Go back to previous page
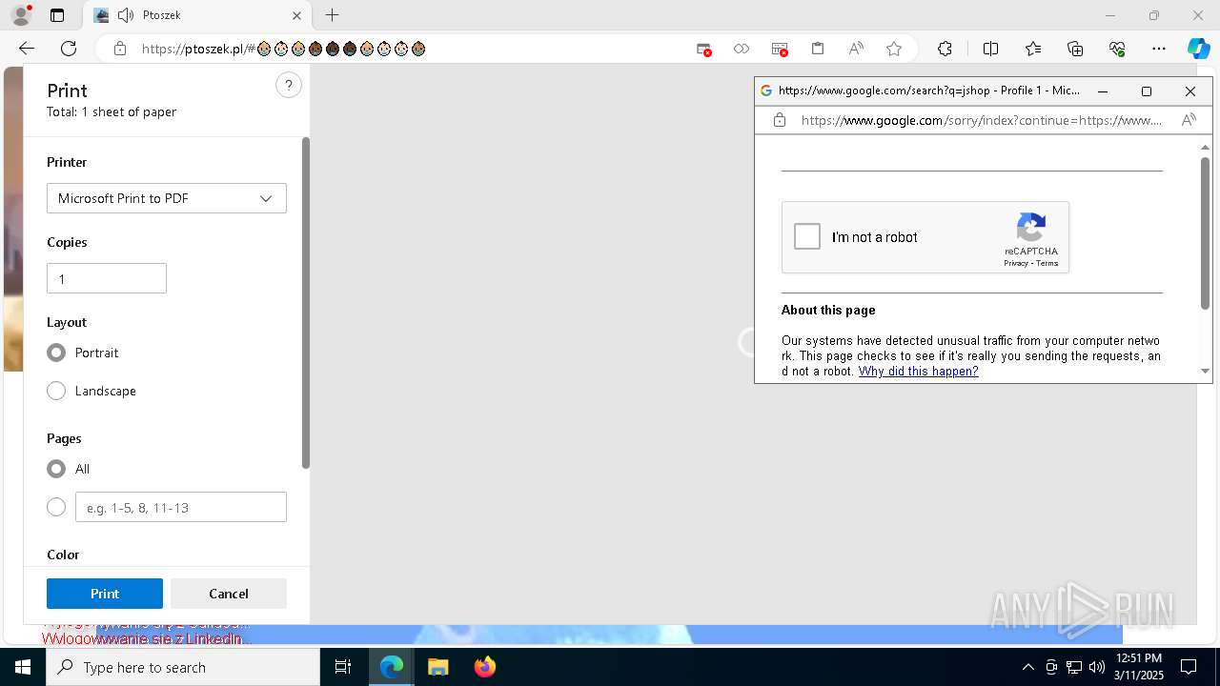 [27, 49]
